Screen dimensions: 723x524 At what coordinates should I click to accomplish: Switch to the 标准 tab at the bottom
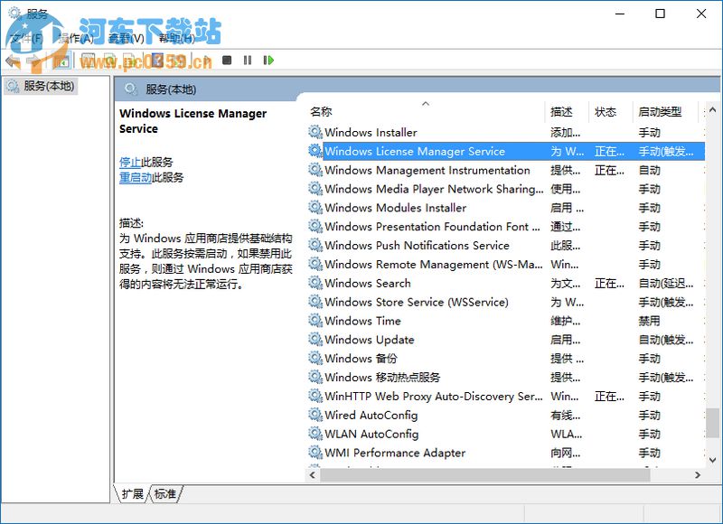click(x=164, y=494)
